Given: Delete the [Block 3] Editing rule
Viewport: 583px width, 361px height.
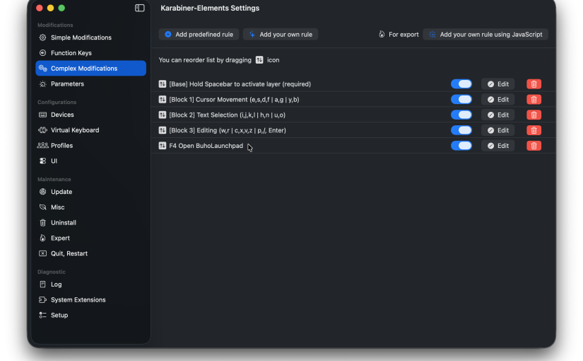Looking at the screenshot, I should [x=534, y=130].
